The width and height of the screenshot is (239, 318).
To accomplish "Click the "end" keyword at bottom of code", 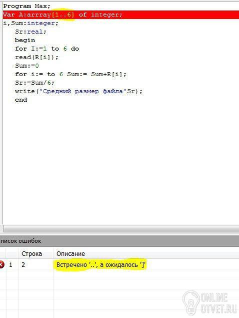I will coord(21,100).
